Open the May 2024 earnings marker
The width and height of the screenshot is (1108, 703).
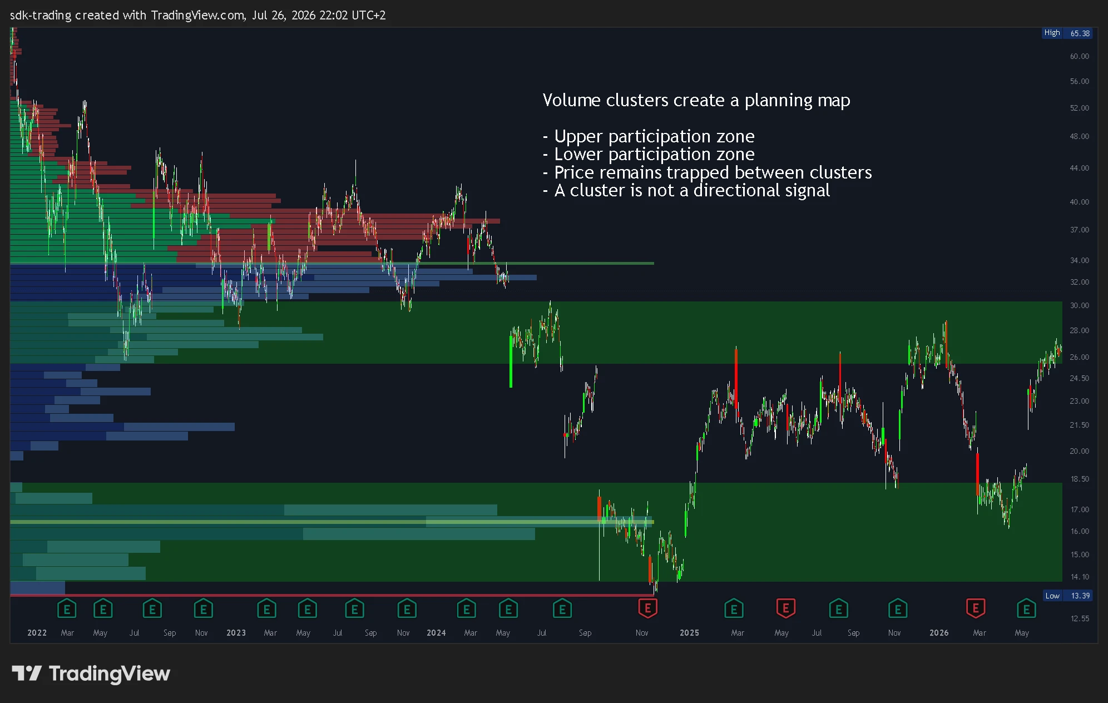508,609
